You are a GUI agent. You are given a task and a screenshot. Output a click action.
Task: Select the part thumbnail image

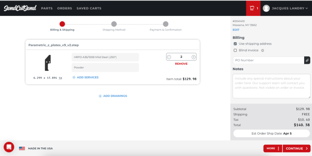click(47, 63)
